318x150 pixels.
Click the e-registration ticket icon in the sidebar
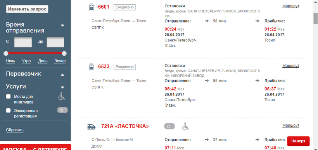pos(62,110)
